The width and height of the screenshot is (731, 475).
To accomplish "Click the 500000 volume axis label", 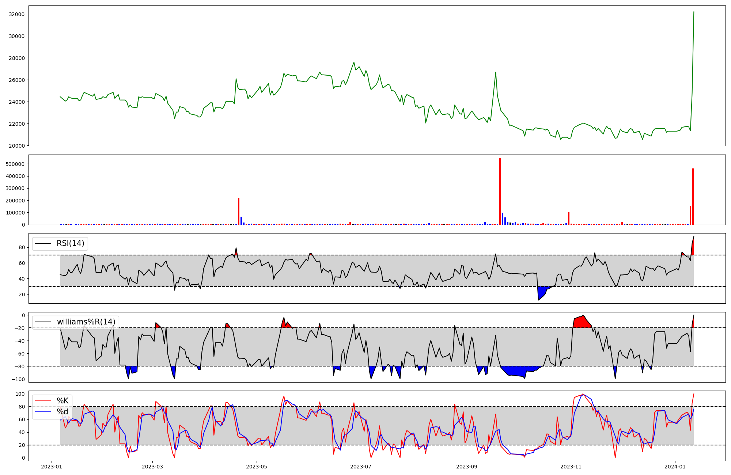I will click(15, 164).
